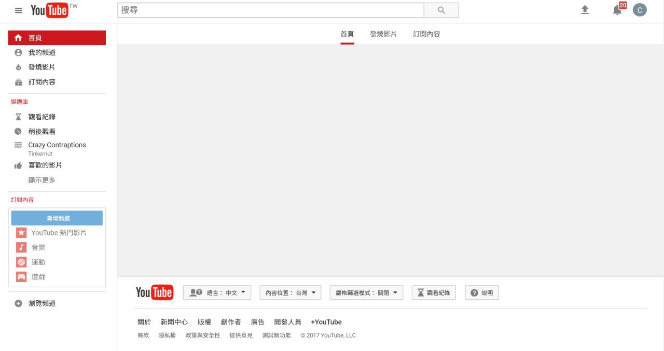Open Crazy Contraptions playlist in sidebar
Viewport: 664px width, 351px height.
point(57,145)
